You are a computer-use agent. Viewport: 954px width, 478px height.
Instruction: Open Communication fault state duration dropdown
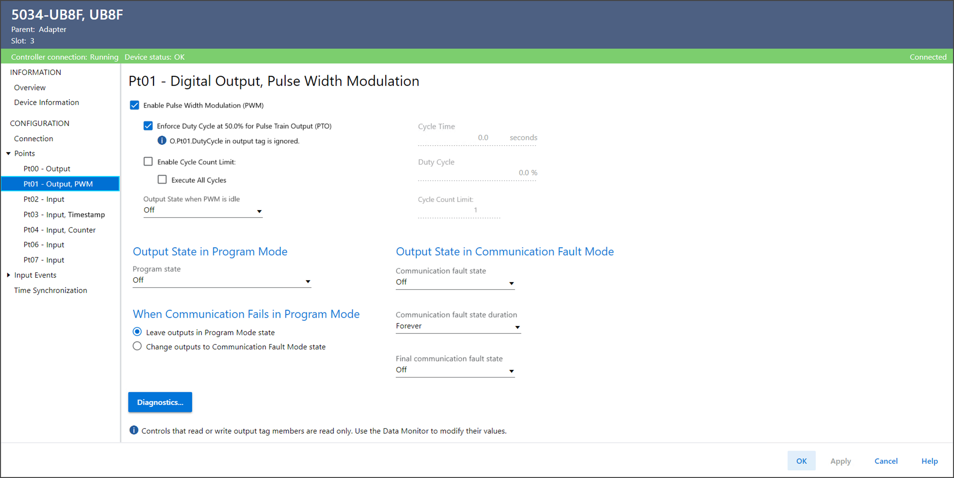coord(457,326)
